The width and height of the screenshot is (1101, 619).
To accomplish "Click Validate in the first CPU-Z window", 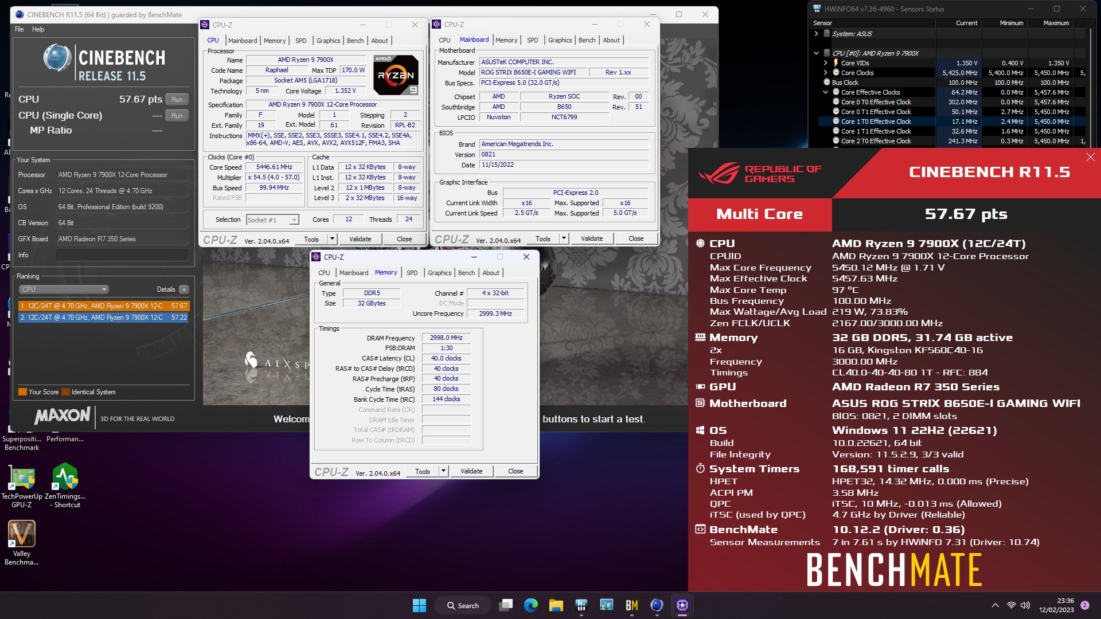I will (x=360, y=239).
